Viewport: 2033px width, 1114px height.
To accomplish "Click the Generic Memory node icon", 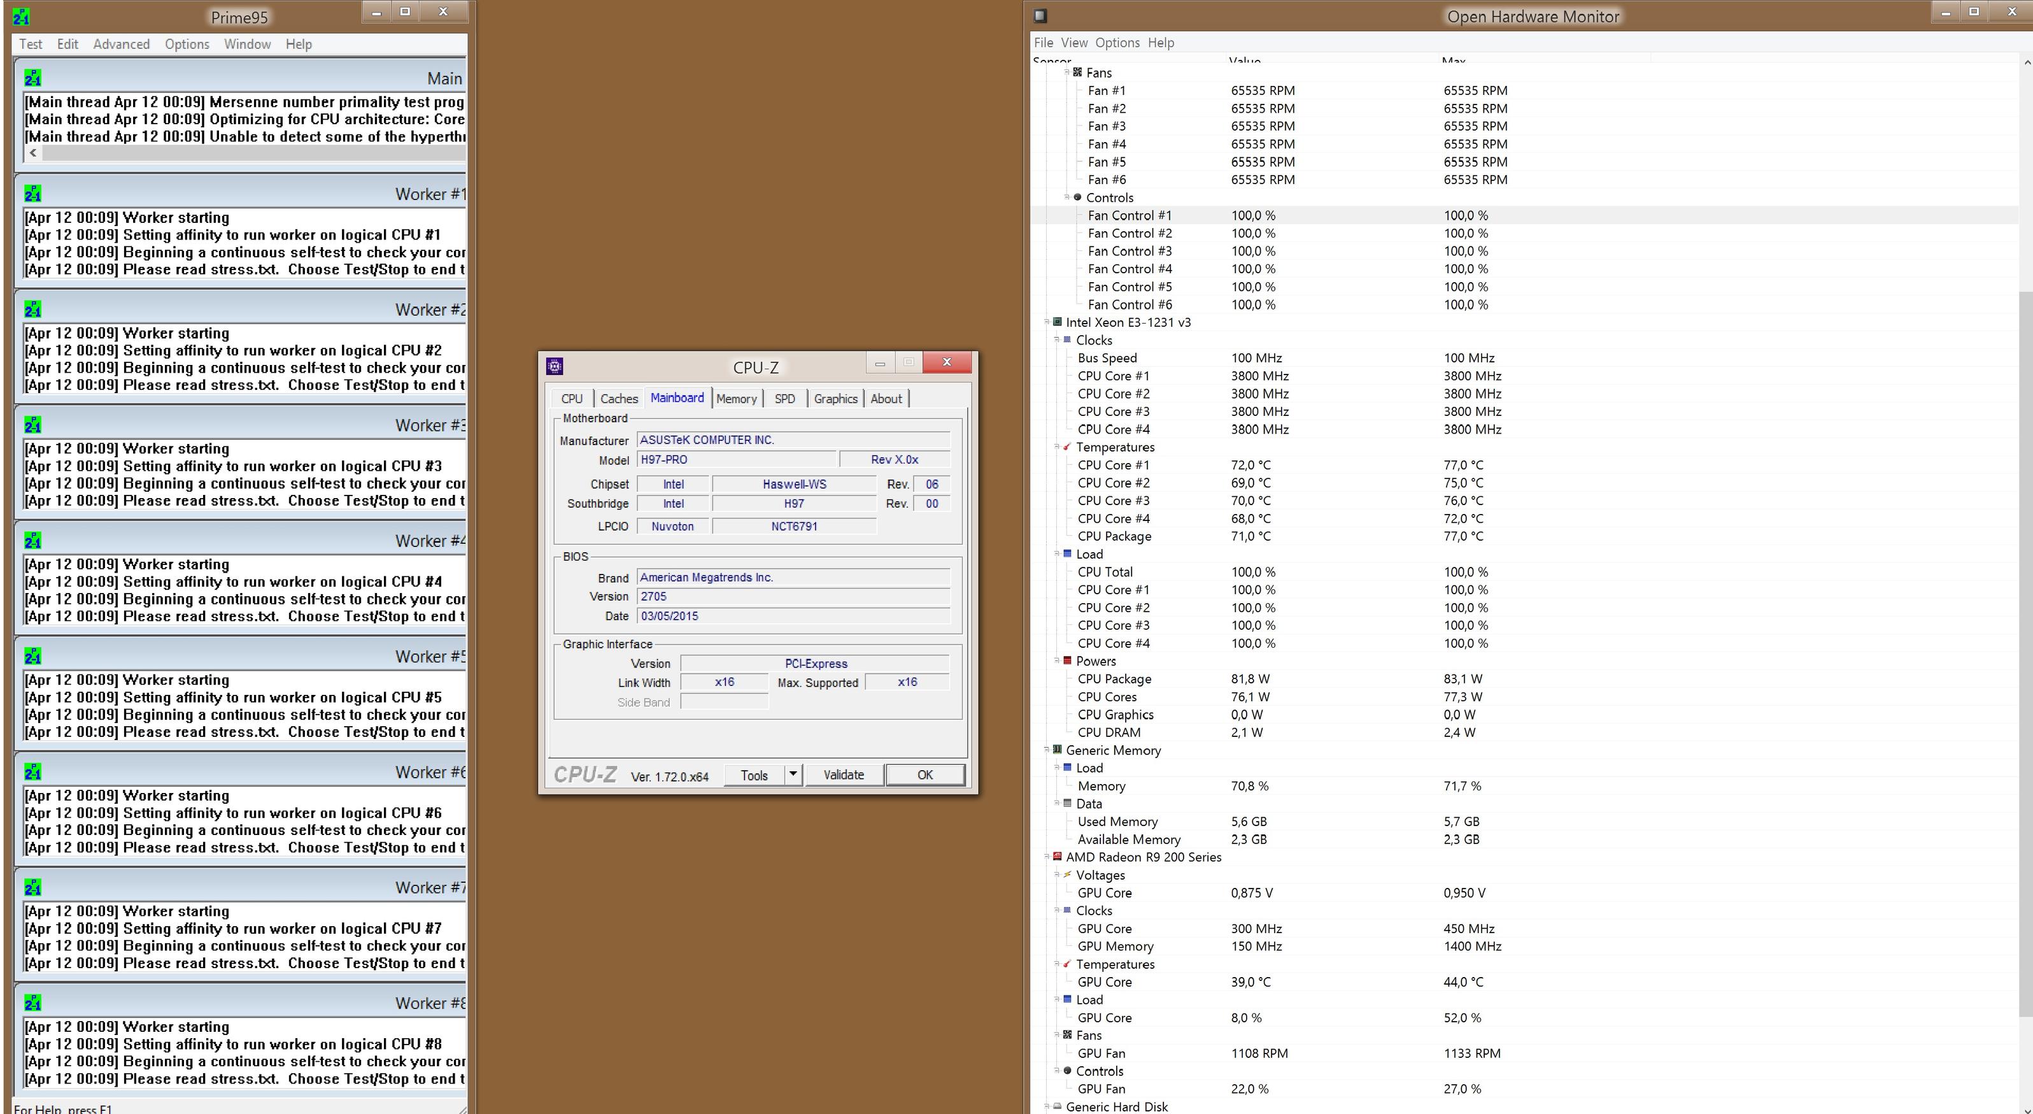I will tap(1058, 750).
